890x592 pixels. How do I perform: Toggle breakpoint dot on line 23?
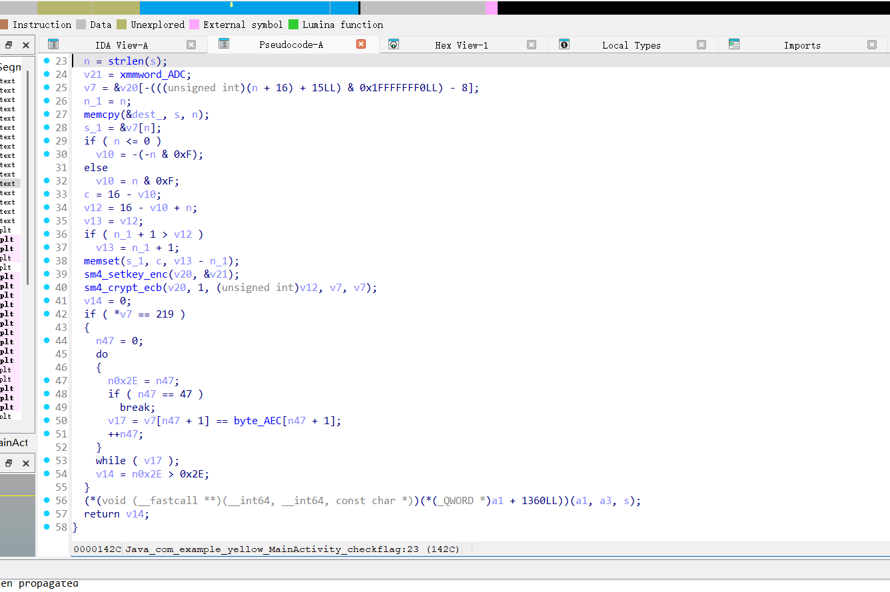point(47,61)
